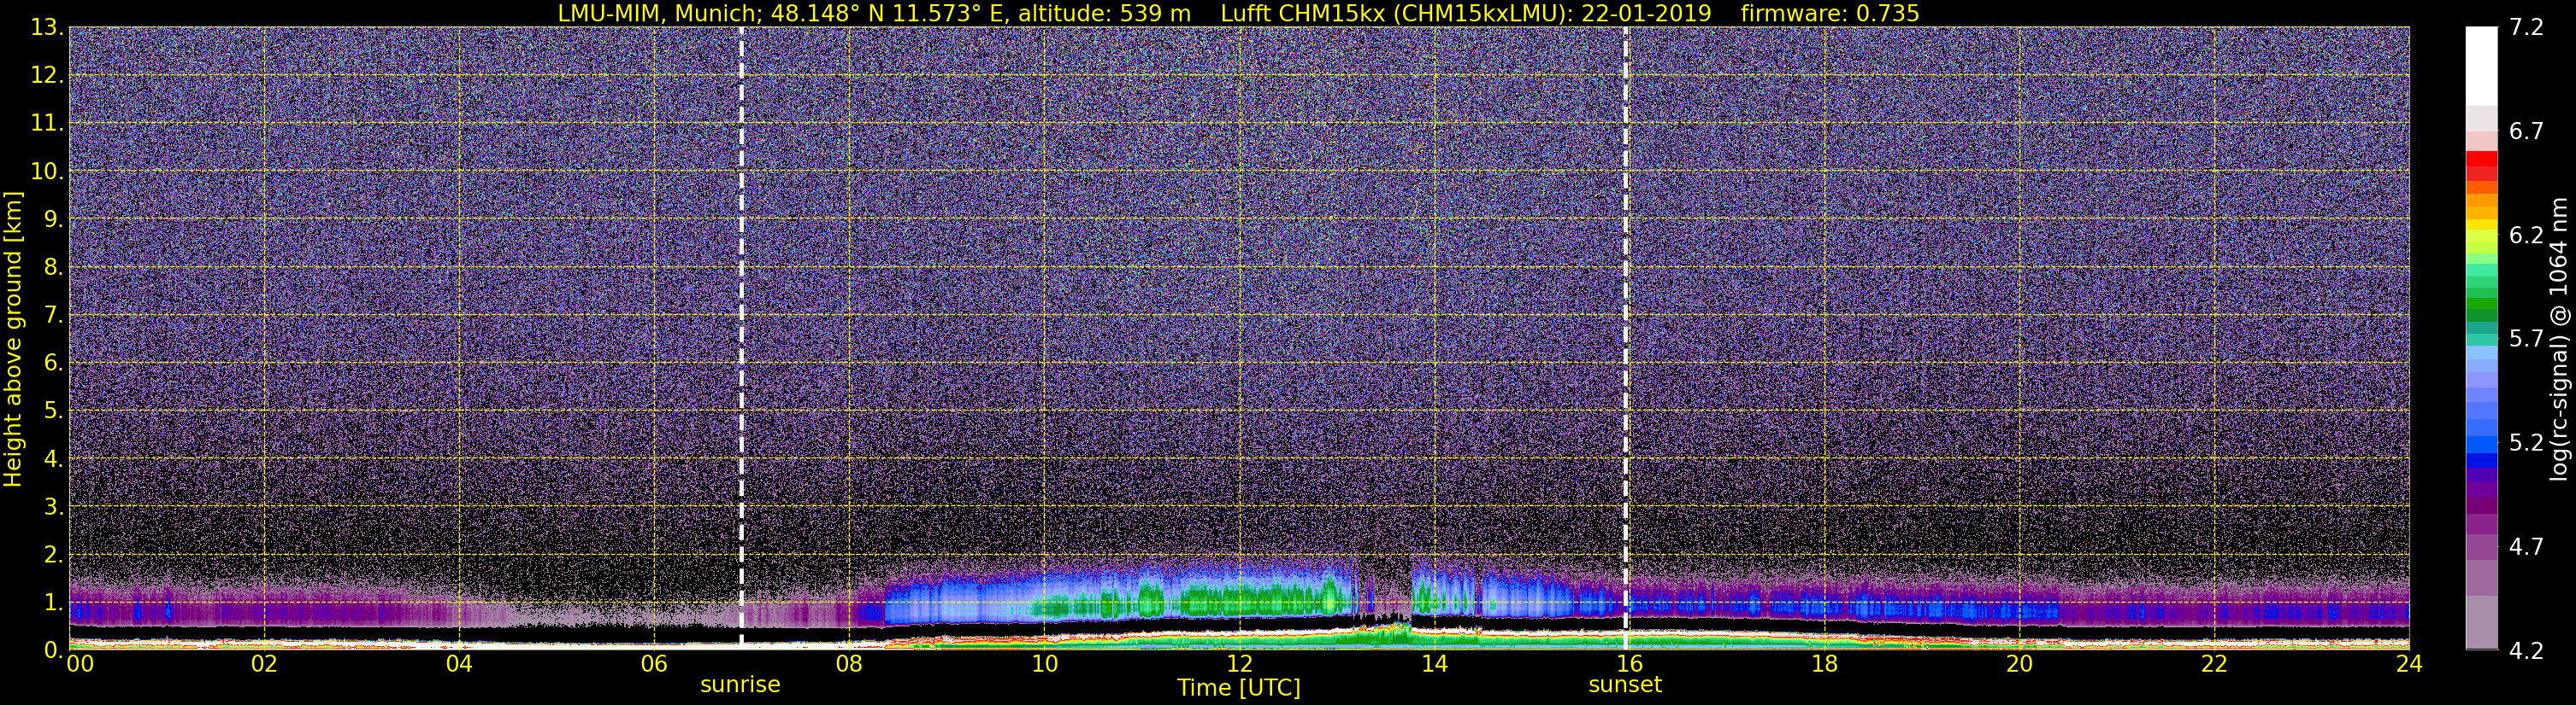The height and width of the screenshot is (705, 2576).
Task: Click the '5.2' colorbar value
Action: click(x=2526, y=442)
